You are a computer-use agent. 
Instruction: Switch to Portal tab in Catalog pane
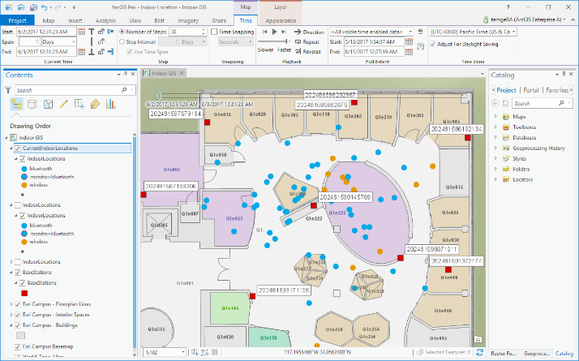coord(531,90)
